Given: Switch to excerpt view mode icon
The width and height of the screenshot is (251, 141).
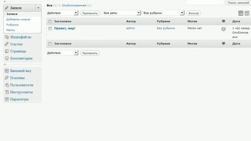Looking at the screenshot, I should point(247,13).
